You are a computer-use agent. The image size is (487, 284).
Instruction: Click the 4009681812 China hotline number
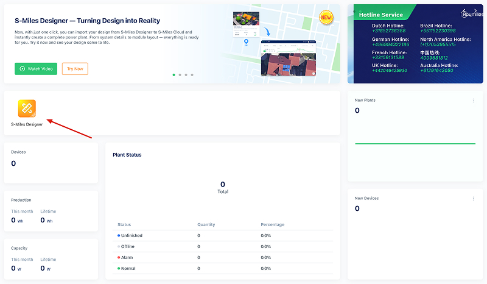(x=434, y=58)
